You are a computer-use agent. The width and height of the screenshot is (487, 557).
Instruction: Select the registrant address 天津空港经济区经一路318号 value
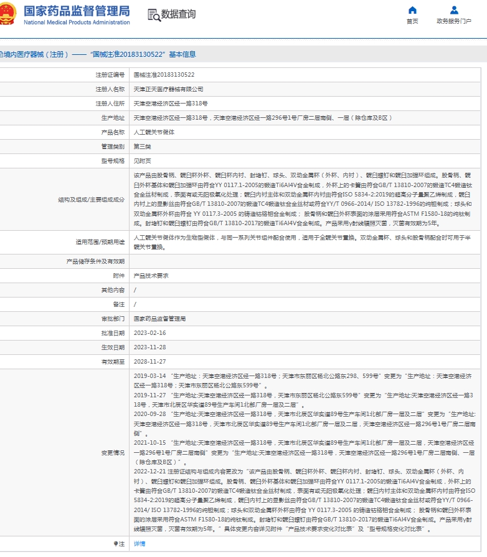click(171, 104)
